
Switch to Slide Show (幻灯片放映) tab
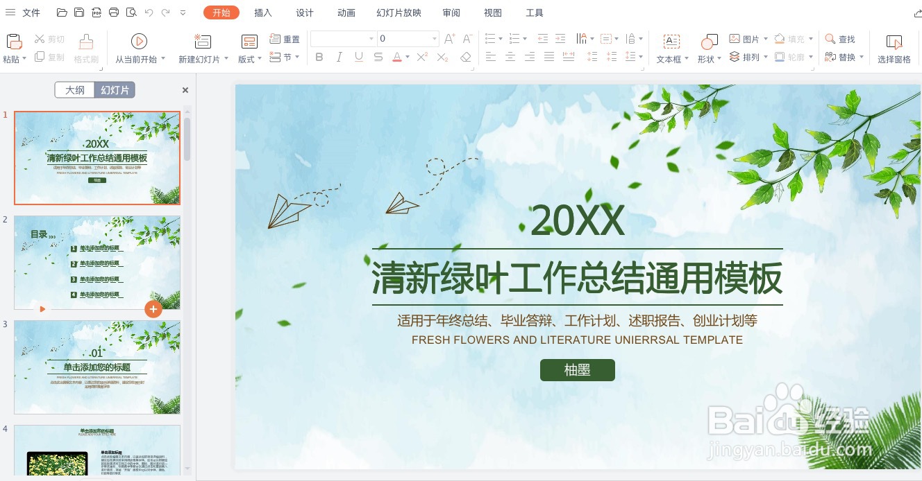[x=399, y=12]
